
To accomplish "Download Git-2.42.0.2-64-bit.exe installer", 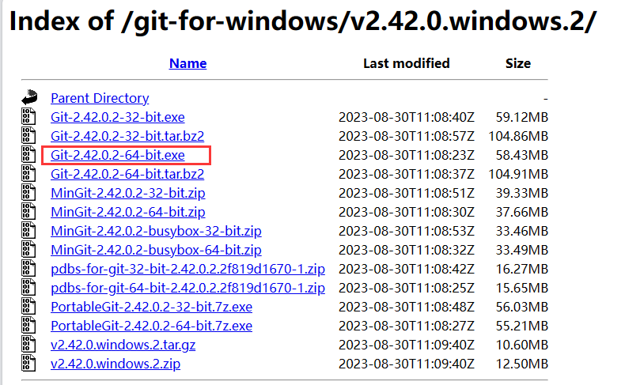I will coord(118,155).
